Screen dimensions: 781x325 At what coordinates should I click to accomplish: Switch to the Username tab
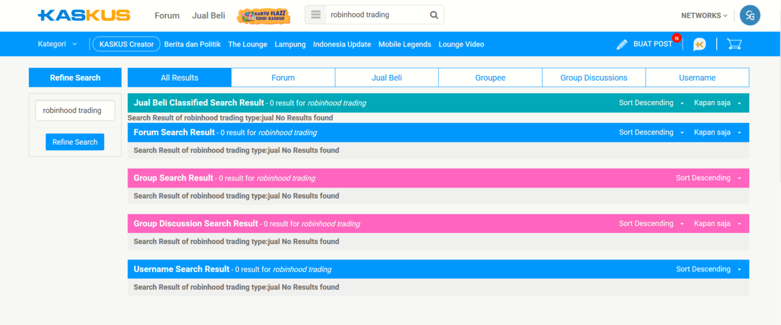(x=697, y=78)
